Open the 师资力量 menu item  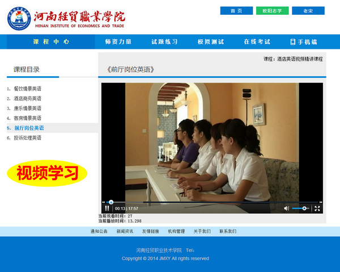click(118, 42)
